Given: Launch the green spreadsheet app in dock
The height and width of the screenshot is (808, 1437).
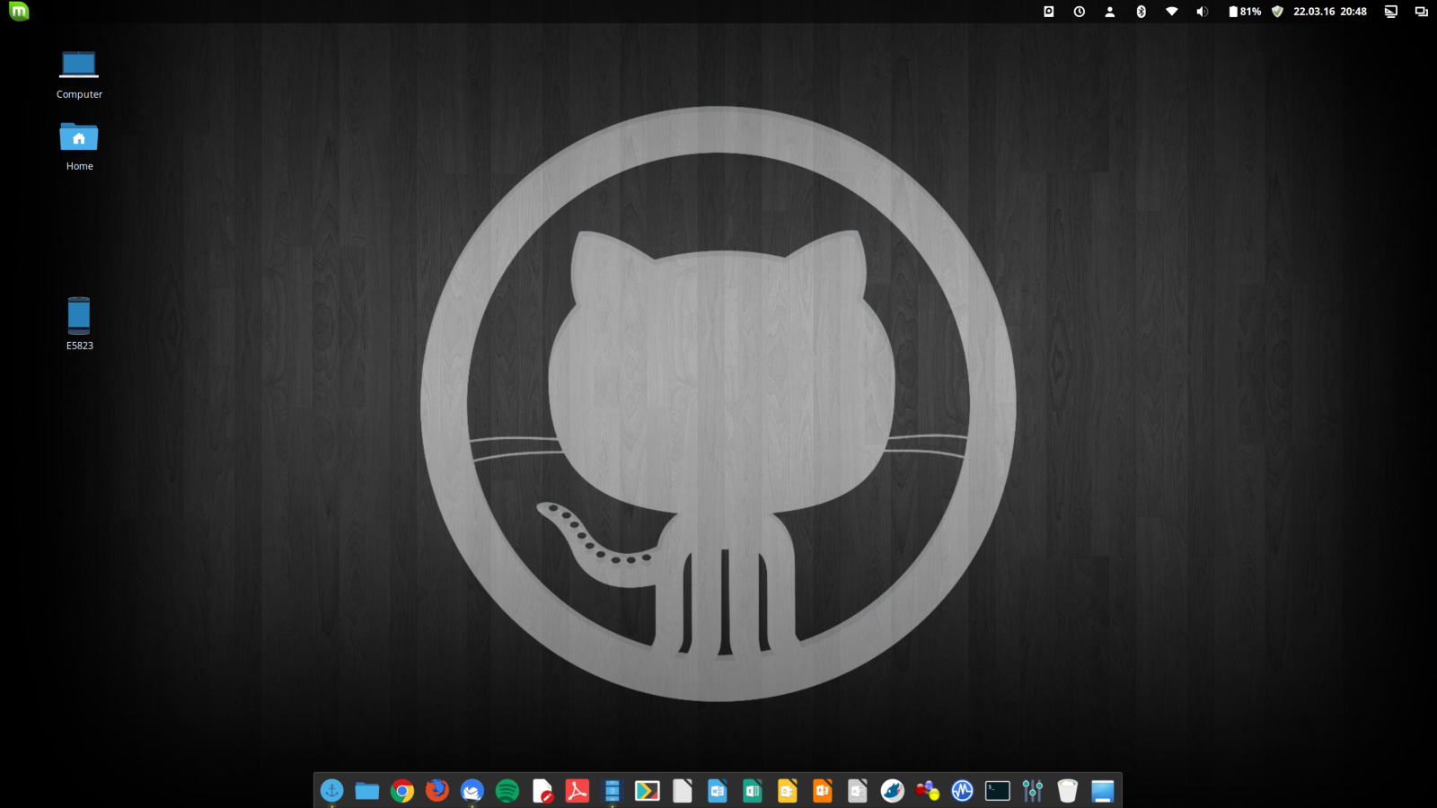Looking at the screenshot, I should pos(753,791).
